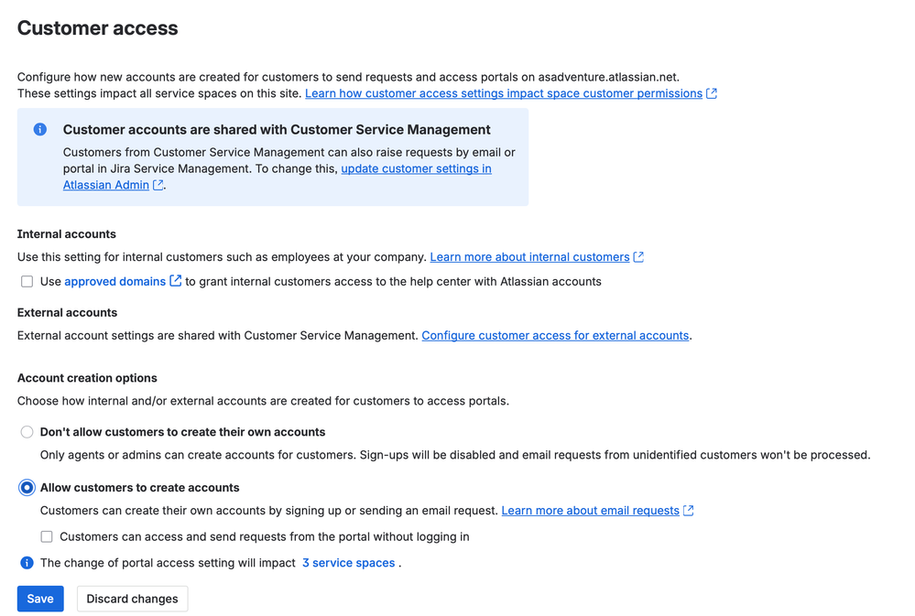Open Learn more about internal customers link

(530, 257)
